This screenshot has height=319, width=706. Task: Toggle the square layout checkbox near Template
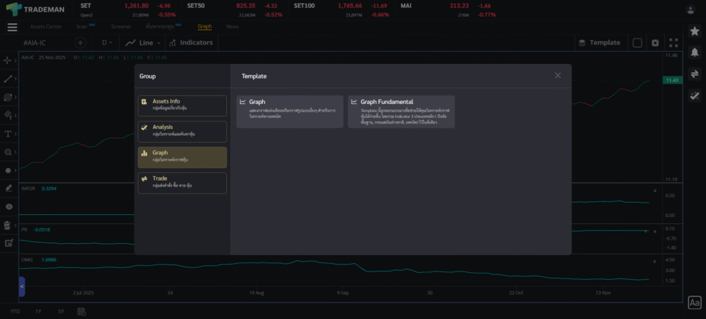coord(637,43)
